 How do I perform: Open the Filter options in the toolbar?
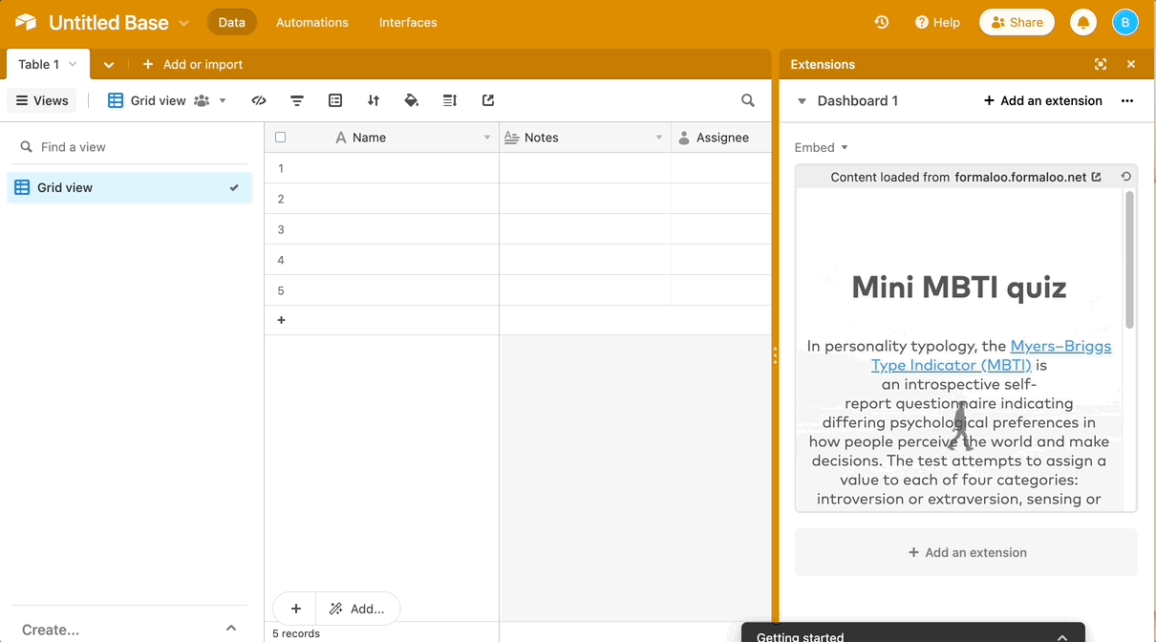point(297,100)
